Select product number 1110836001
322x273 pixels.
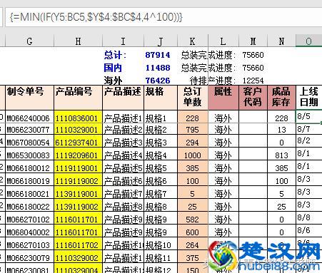(x=79, y=117)
